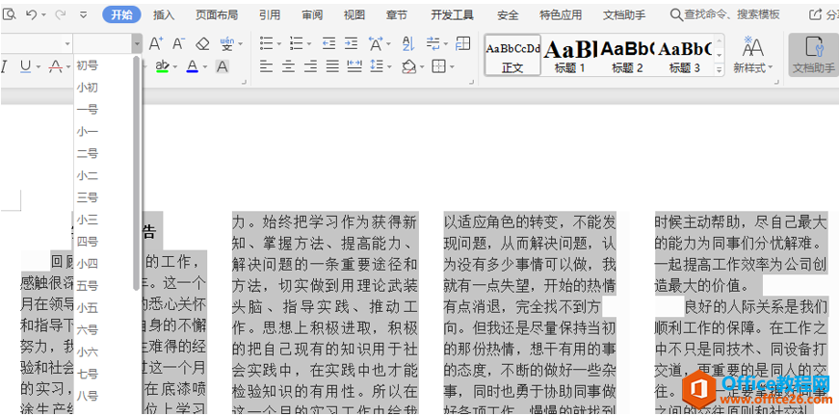839x416 pixels.
Task: Switch to the 页面布局 tab
Action: point(217,15)
